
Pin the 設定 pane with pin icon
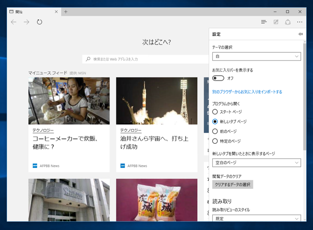point(300,34)
